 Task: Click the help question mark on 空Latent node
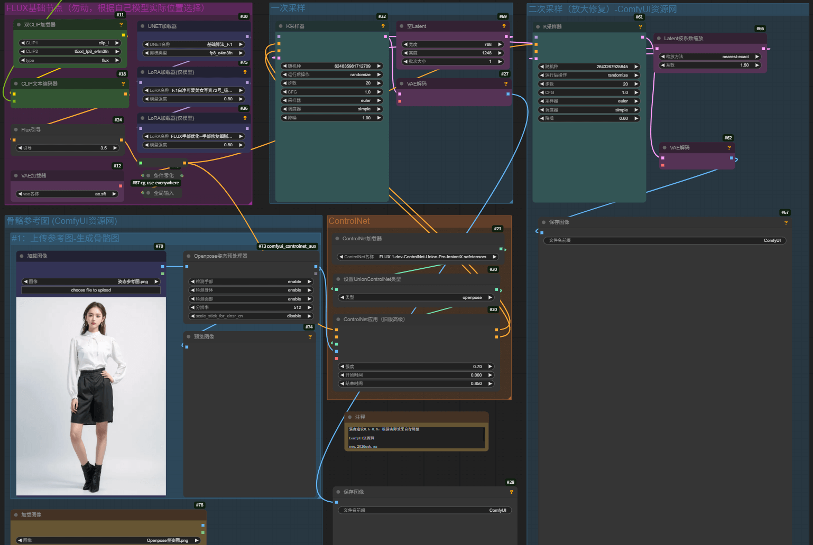click(504, 26)
